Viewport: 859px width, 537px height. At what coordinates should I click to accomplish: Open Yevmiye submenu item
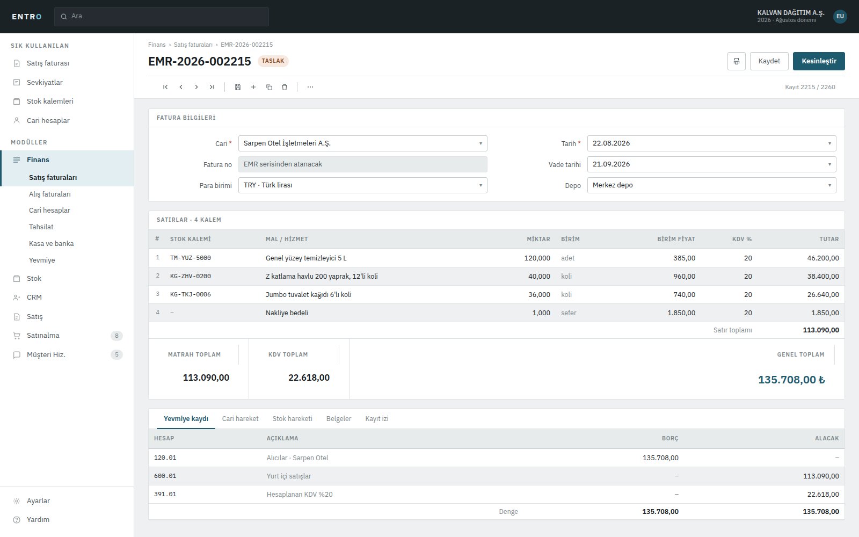[x=67, y=260]
